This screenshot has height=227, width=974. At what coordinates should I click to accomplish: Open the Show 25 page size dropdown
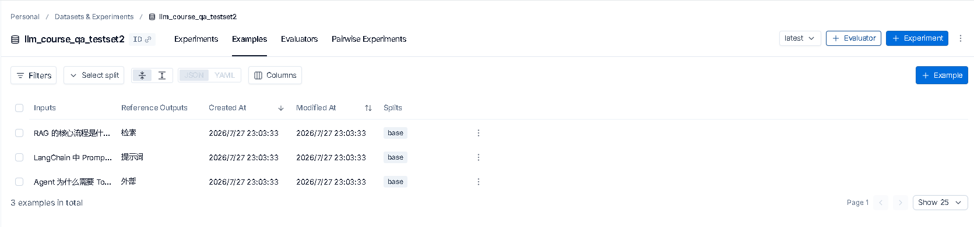coord(940,203)
